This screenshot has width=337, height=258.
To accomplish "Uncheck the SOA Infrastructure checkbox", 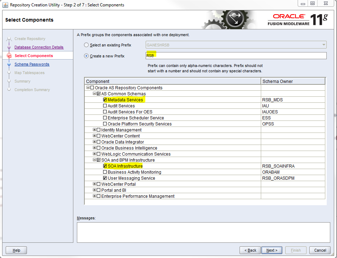I will click(105, 166).
